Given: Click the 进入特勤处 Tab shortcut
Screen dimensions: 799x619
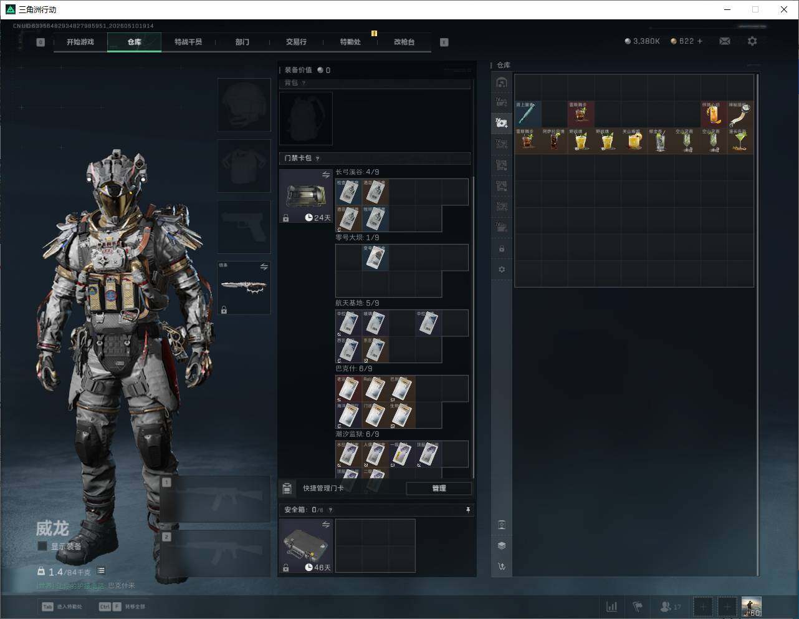Looking at the screenshot, I should click(x=62, y=607).
